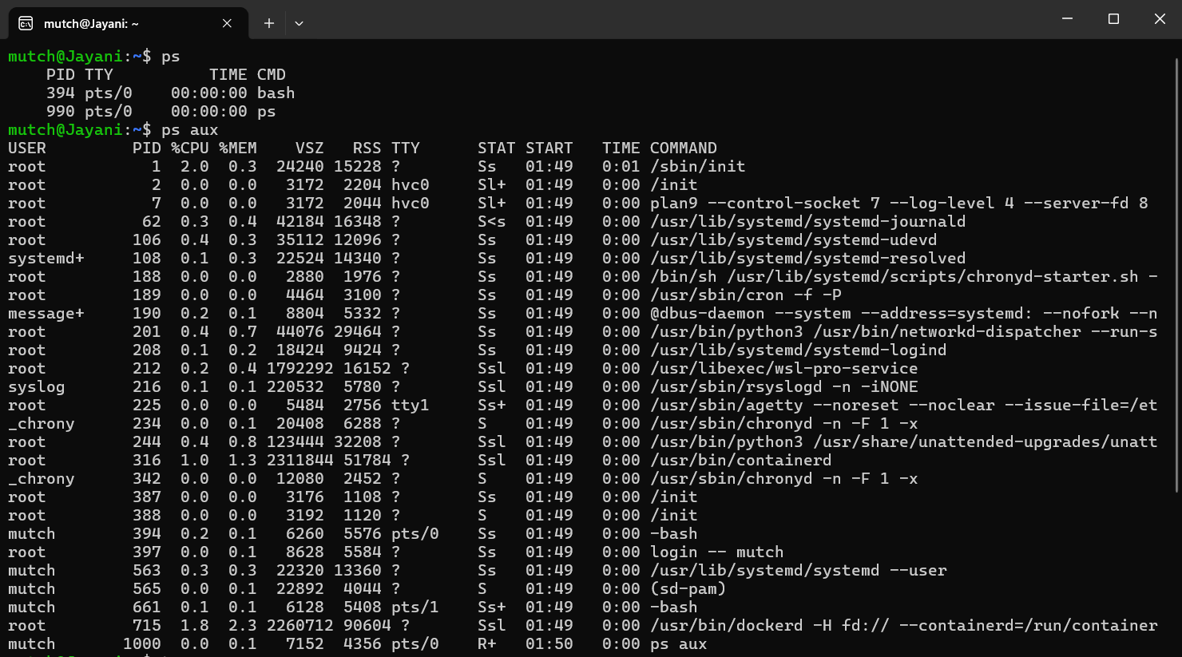Click the R+ status value
Viewport: 1182px width, 657px height.
tap(487, 644)
